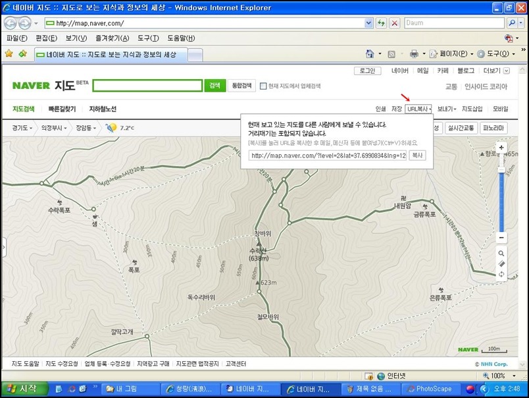Open the URL복사 dropdown

coord(418,109)
